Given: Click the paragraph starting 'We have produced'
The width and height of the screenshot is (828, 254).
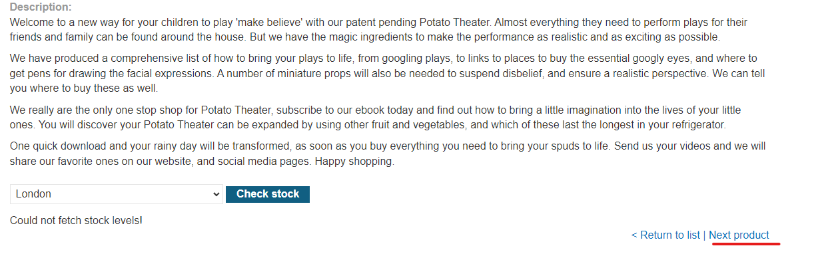Looking at the screenshot, I should pos(384,73).
